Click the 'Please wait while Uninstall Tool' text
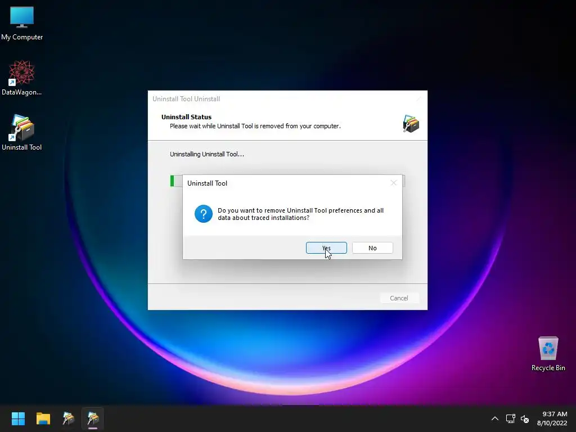Viewport: 576px width, 432px height. (255, 126)
